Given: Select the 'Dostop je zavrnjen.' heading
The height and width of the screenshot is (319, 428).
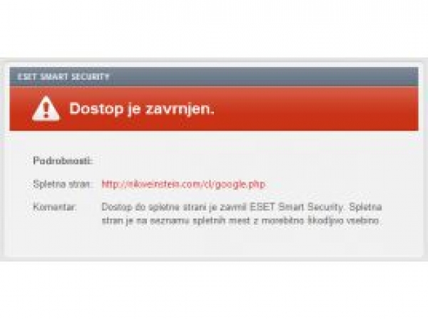Looking at the screenshot, I should pyautogui.click(x=142, y=109).
